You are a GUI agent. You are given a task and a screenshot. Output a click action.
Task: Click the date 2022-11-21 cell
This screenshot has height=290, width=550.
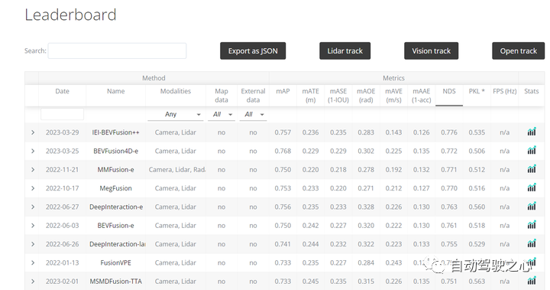pos(62,170)
